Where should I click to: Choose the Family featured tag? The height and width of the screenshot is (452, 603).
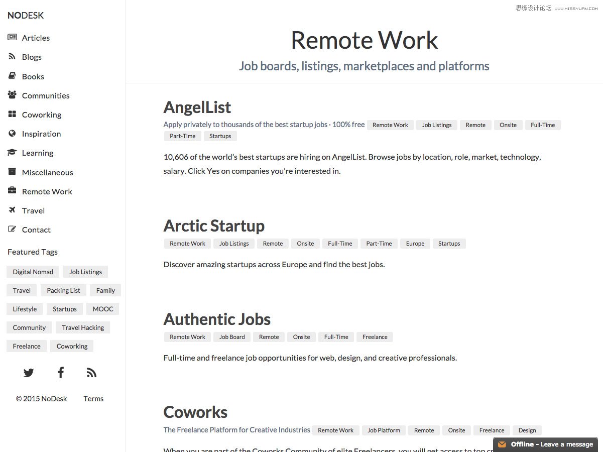pos(105,290)
